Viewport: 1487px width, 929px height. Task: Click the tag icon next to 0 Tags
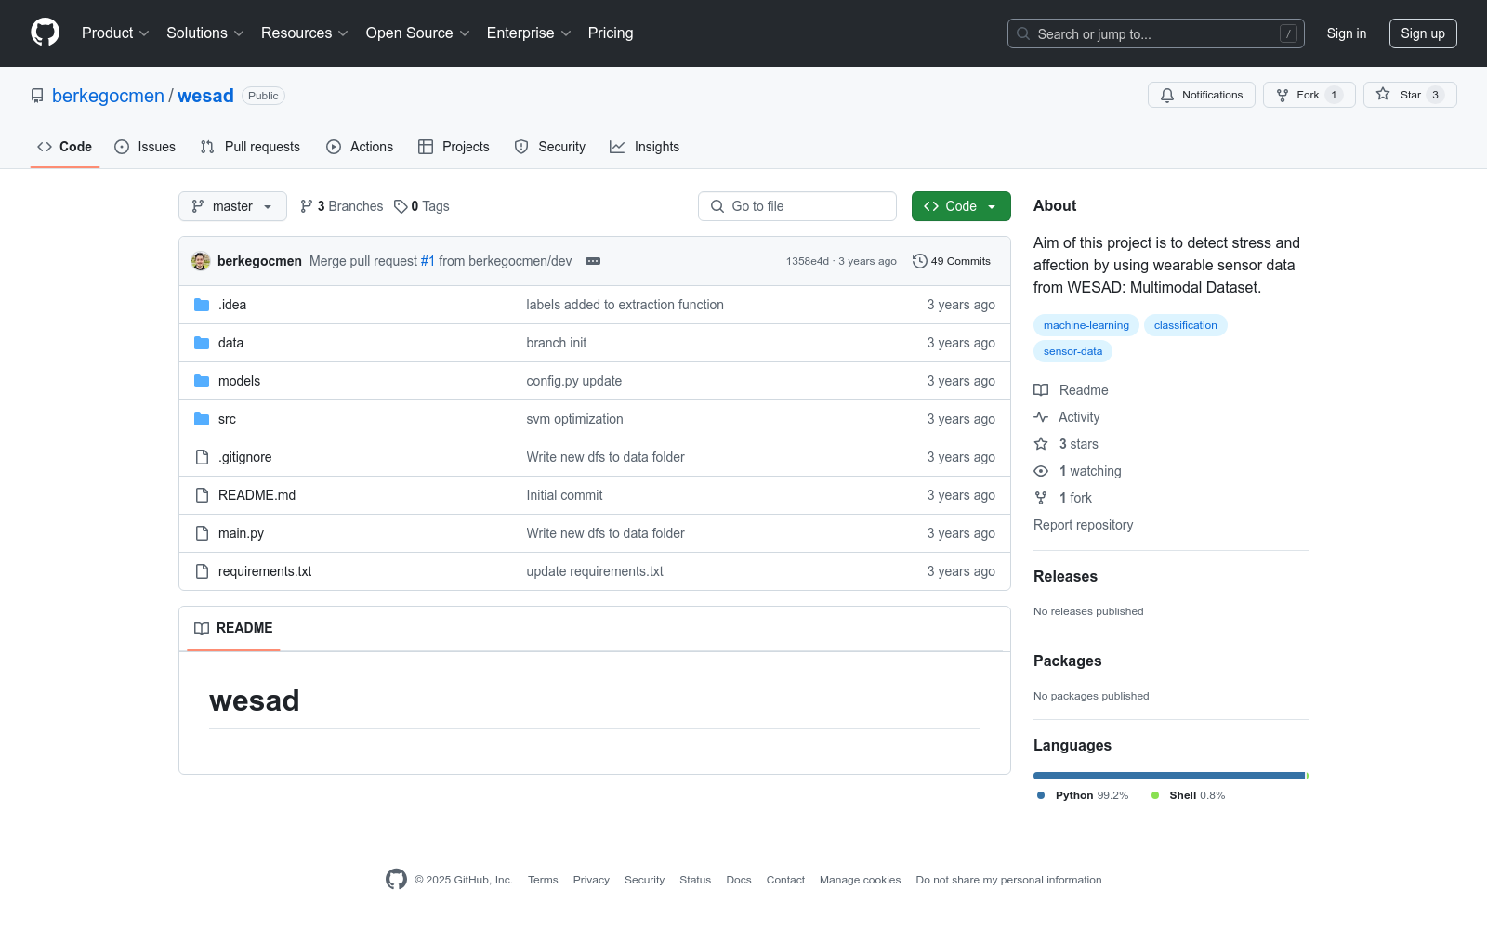401,206
